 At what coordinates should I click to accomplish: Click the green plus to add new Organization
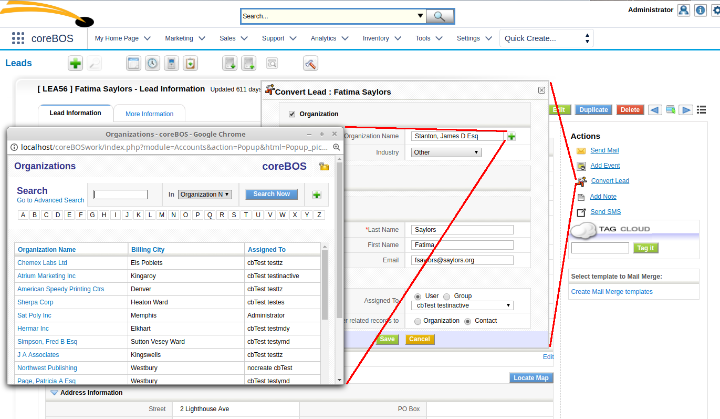pyautogui.click(x=512, y=136)
